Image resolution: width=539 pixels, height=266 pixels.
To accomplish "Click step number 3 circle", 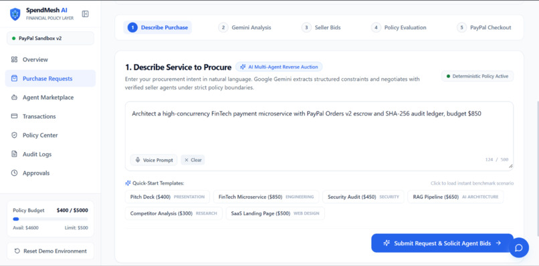I will pos(306,27).
